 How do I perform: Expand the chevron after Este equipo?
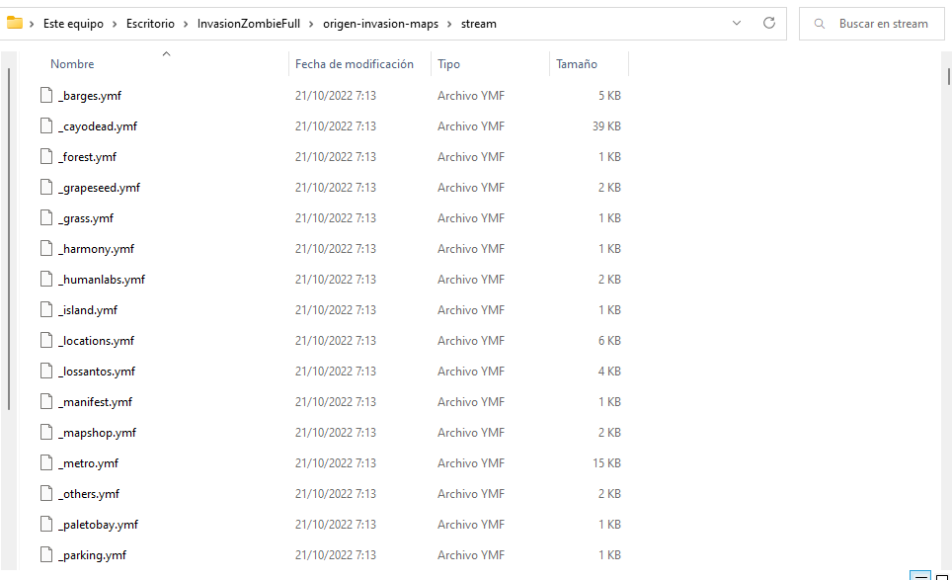115,24
